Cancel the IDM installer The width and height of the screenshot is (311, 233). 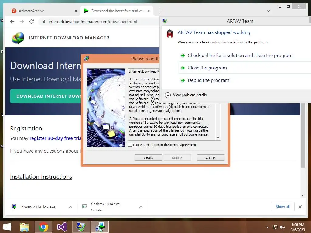(210, 158)
